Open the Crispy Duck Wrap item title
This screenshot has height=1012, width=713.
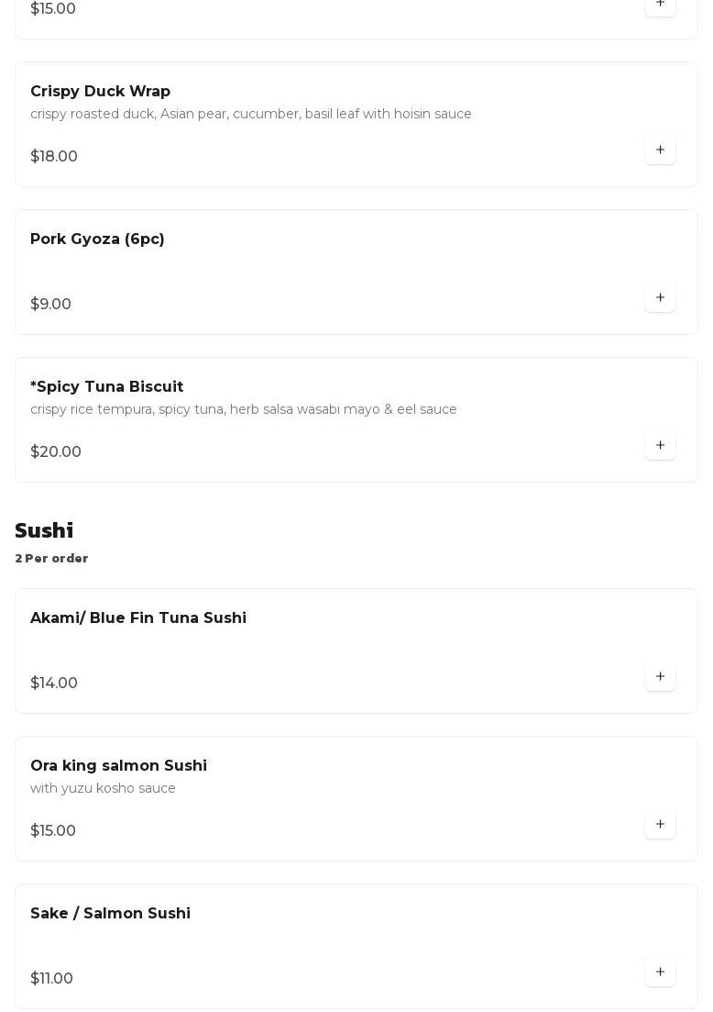(100, 92)
